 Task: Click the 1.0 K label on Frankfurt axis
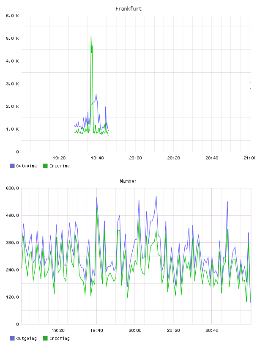[13, 129]
